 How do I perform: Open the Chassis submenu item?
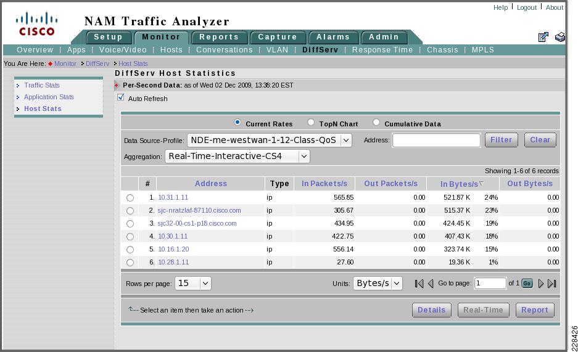click(x=442, y=50)
